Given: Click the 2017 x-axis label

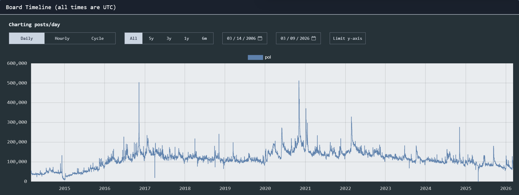Looking at the screenshot, I should tap(145, 188).
